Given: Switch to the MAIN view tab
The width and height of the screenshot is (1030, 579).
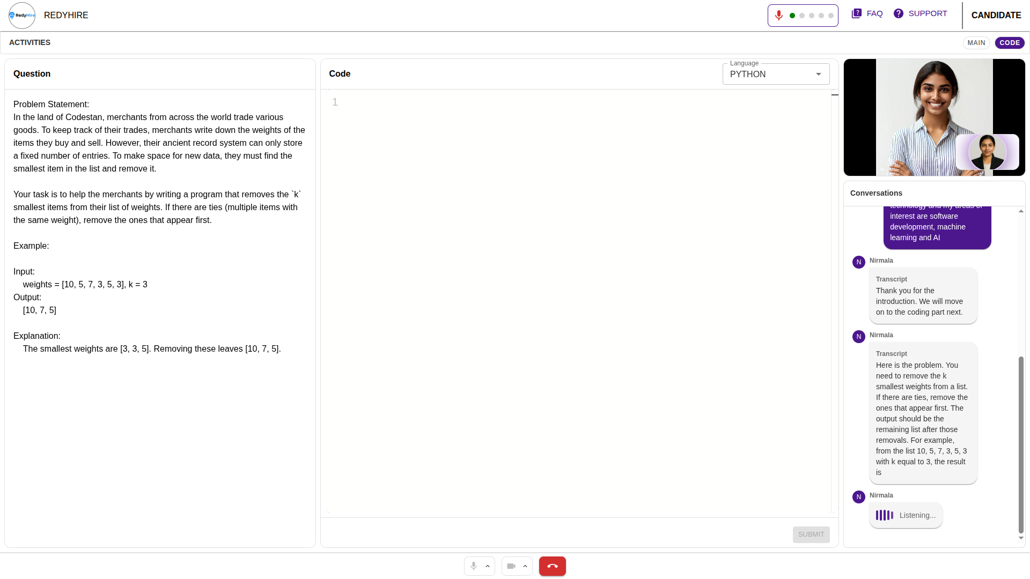Looking at the screenshot, I should pyautogui.click(x=976, y=43).
